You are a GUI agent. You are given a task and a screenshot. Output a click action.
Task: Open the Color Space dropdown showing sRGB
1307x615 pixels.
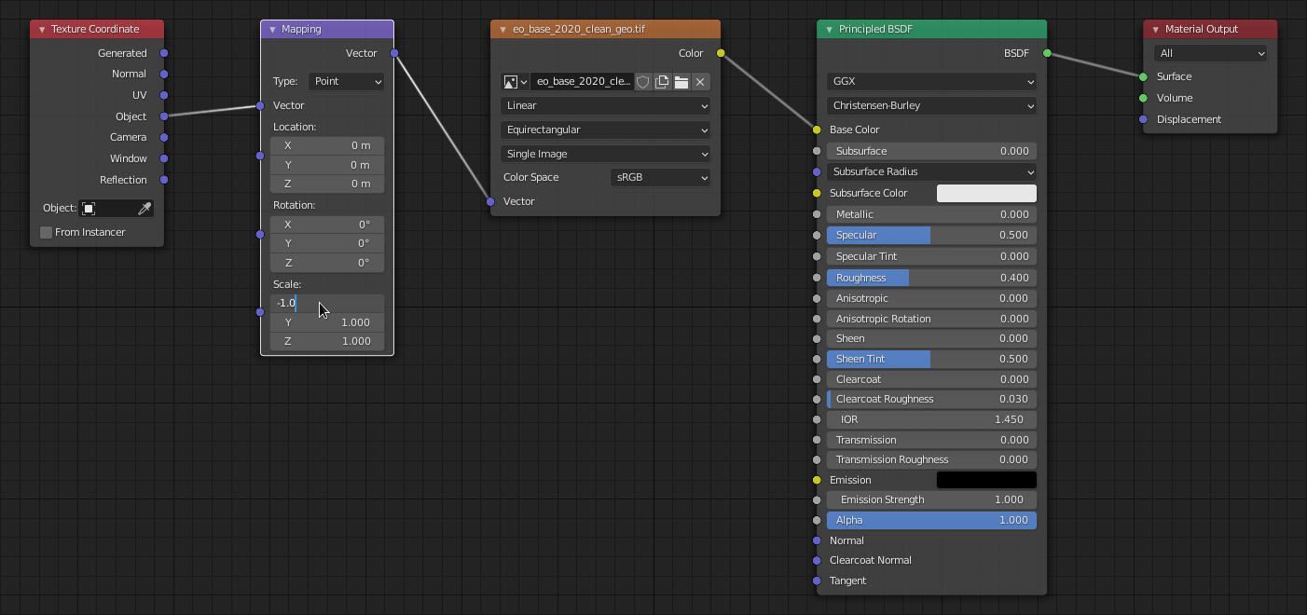tap(660, 177)
